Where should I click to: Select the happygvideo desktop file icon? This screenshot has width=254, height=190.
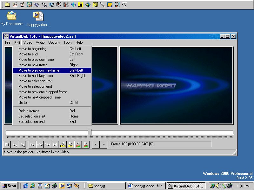(x=38, y=19)
